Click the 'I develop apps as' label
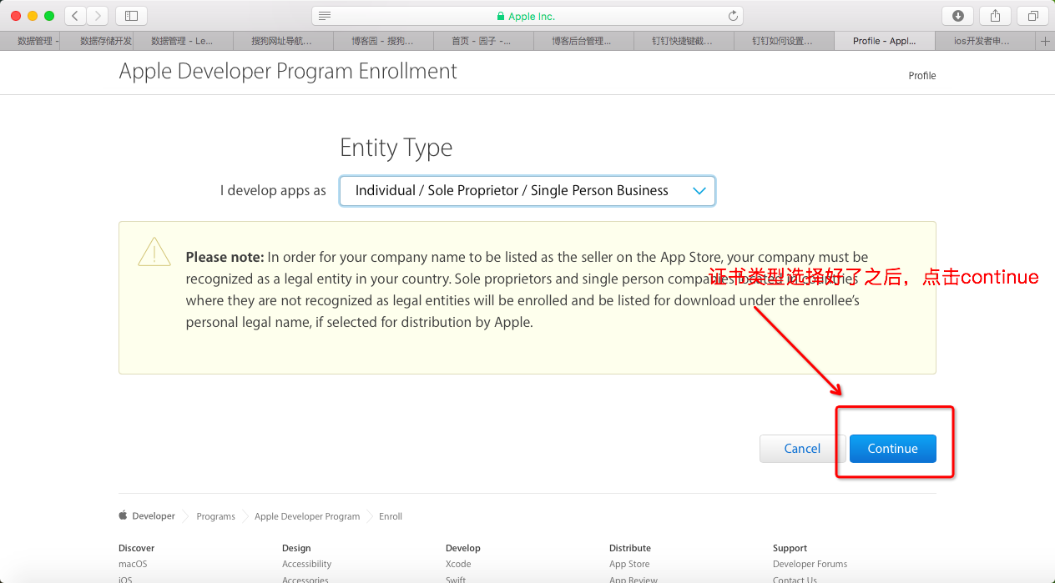1055x583 pixels. tap(273, 190)
